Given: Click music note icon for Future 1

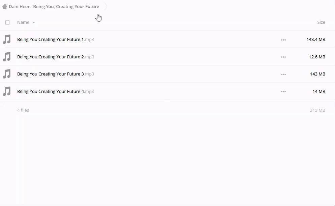Looking at the screenshot, I should [7, 39].
